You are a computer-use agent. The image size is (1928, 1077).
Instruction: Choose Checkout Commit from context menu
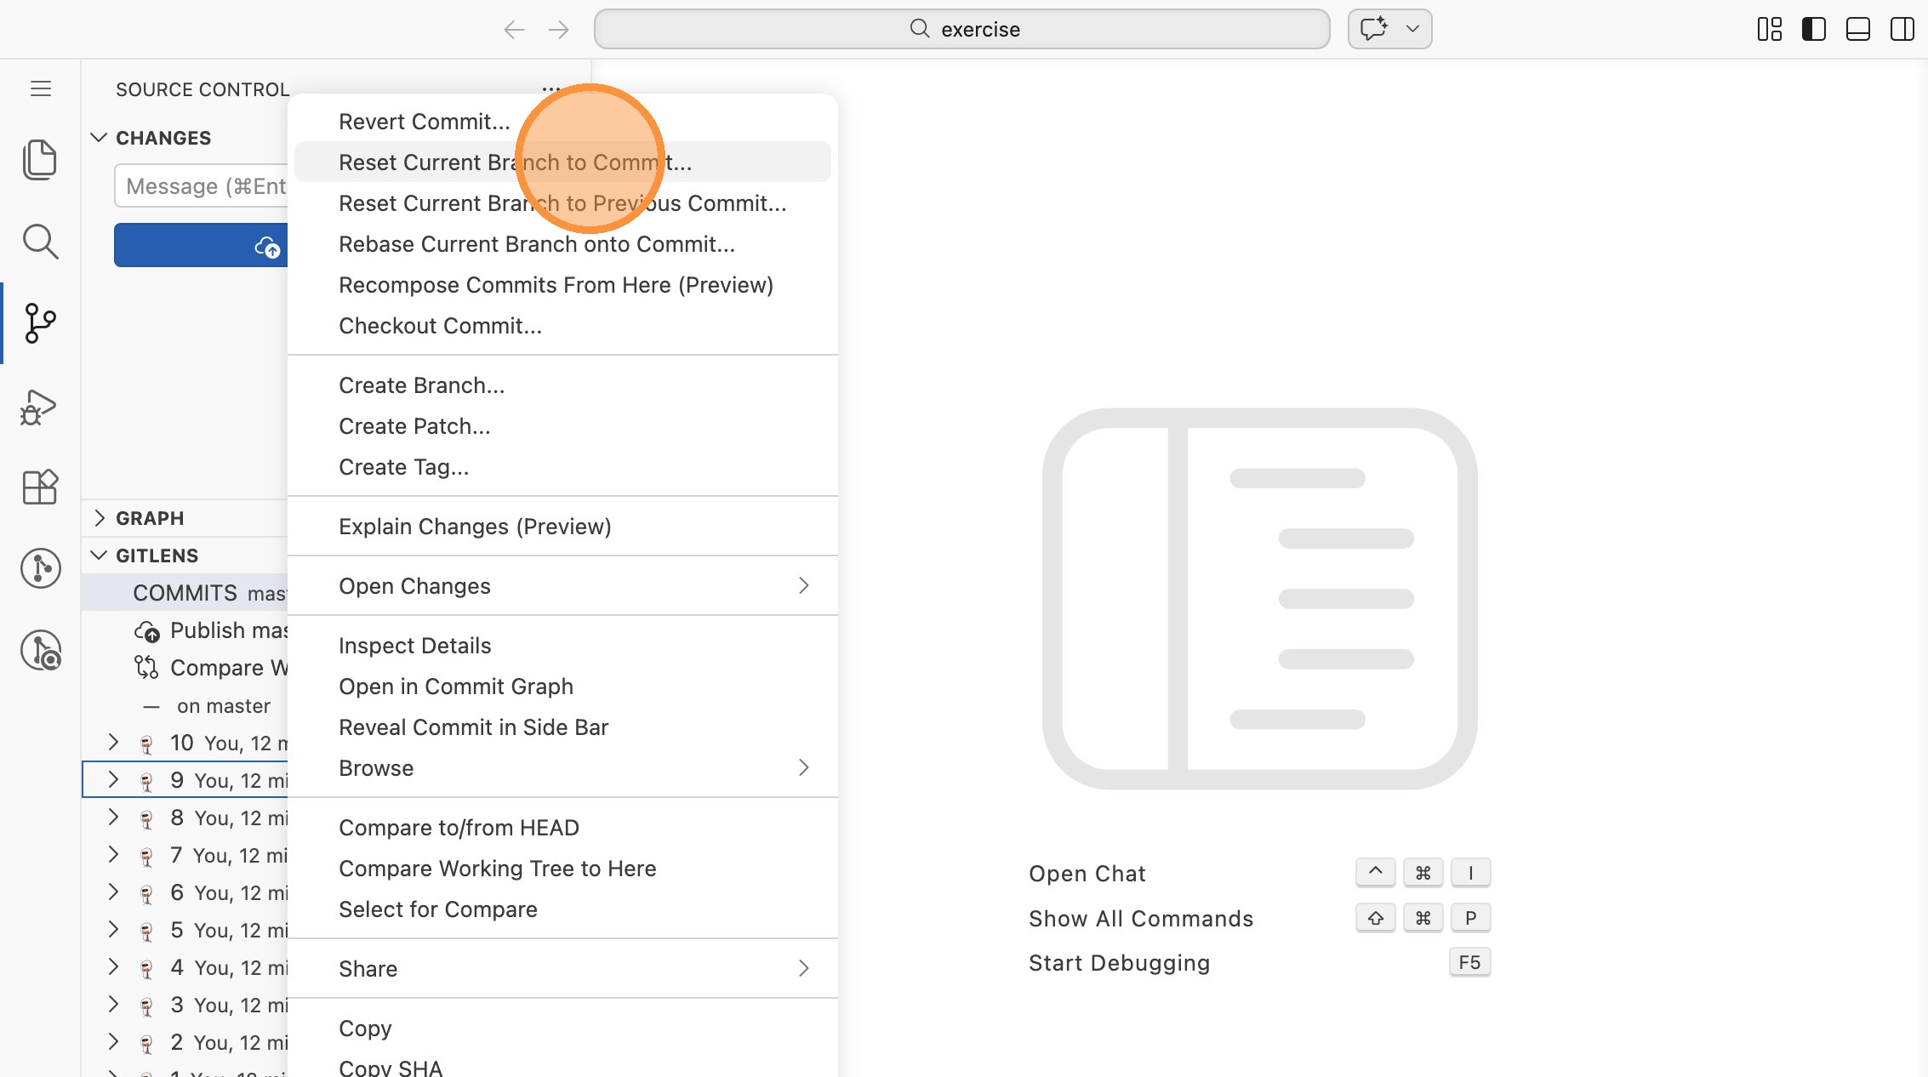(x=440, y=326)
